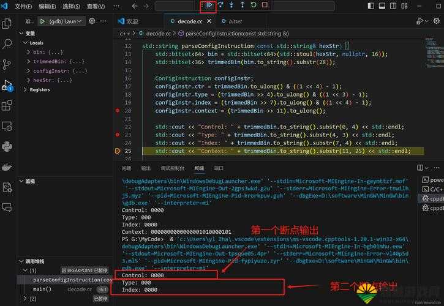This screenshot has width=444, height=306.
Task: Select (gdb) Launch configuration dropdown
Action: coord(66,21)
